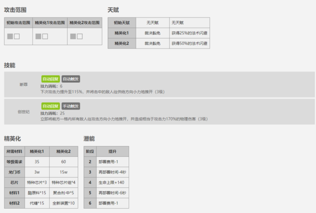
Task: Click the 龙门币 15w cell
Action: (x=64, y=172)
